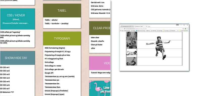Open 'Tekststørrelser px, em og rem (samlet)'
The width and height of the screenshot is (202, 96).
pos(60,76)
